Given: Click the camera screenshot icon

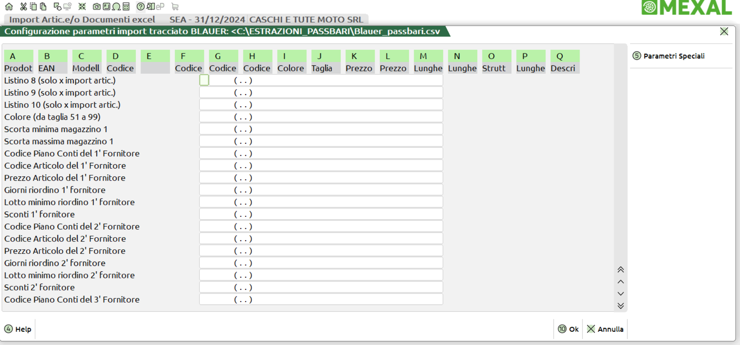Looking at the screenshot, I should pos(96,7).
